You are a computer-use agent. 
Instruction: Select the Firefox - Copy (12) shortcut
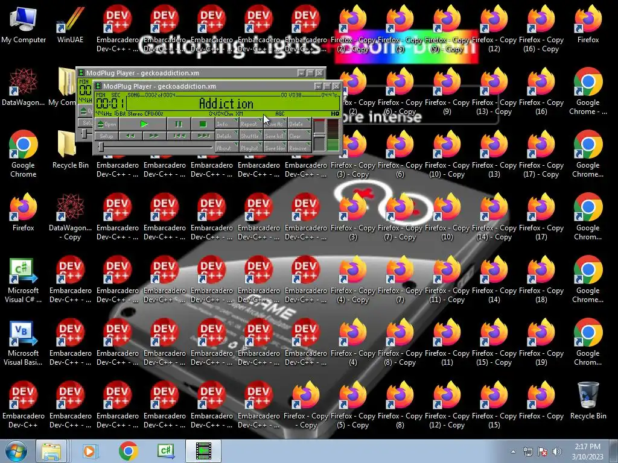coord(494,28)
